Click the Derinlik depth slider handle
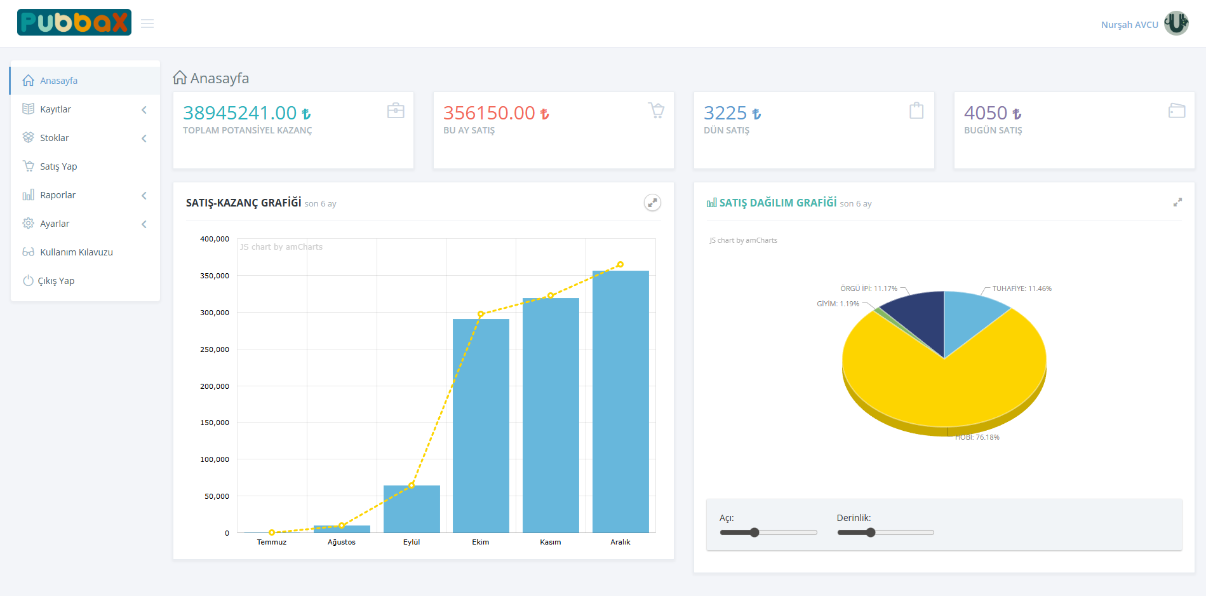This screenshot has width=1206, height=596. [871, 532]
